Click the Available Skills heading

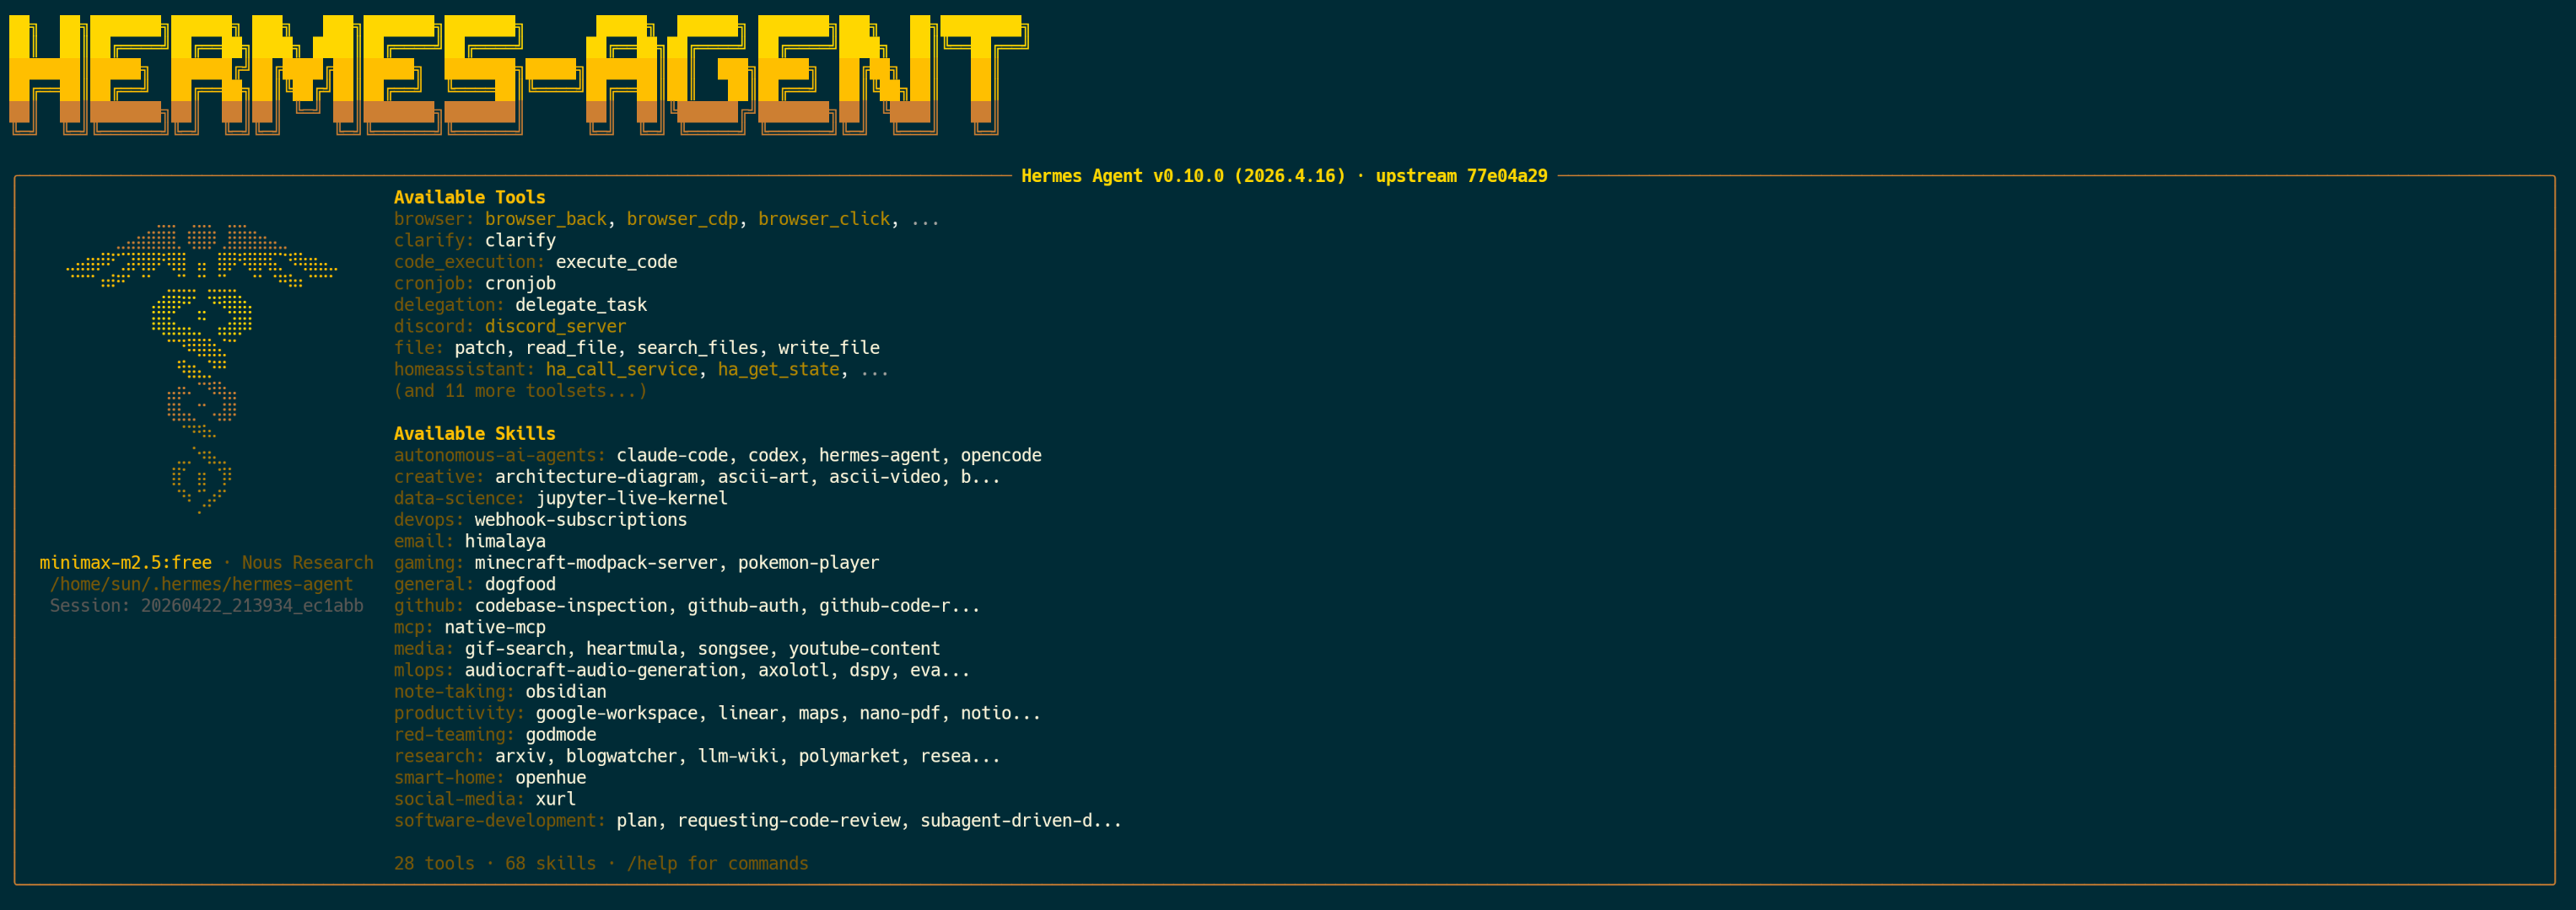(474, 434)
